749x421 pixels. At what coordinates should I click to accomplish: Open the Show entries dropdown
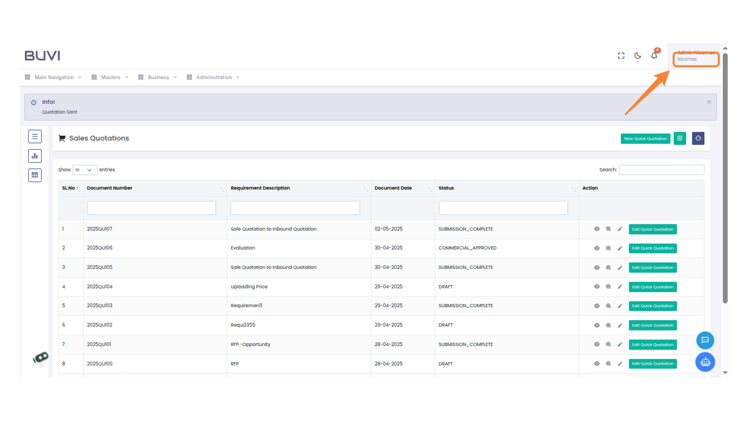click(x=84, y=170)
